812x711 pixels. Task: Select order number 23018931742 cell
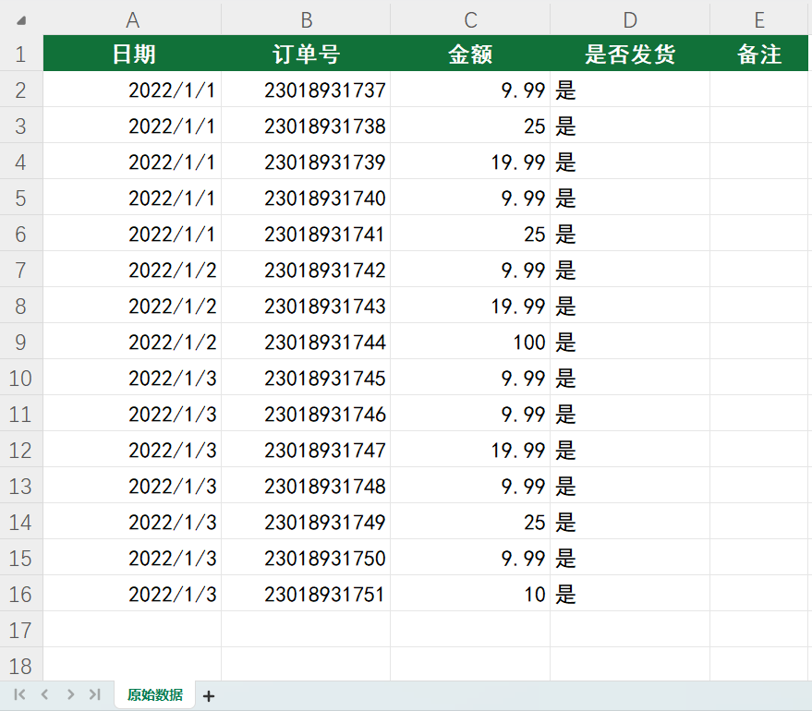click(x=306, y=270)
